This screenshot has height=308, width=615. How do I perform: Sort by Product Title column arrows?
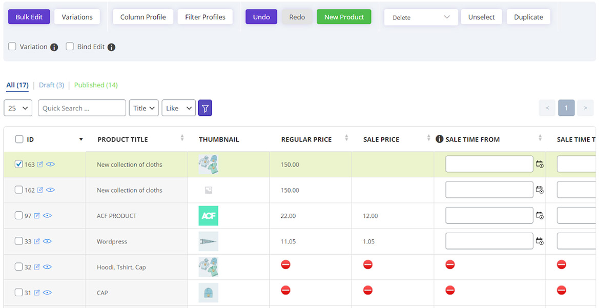tap(182, 138)
